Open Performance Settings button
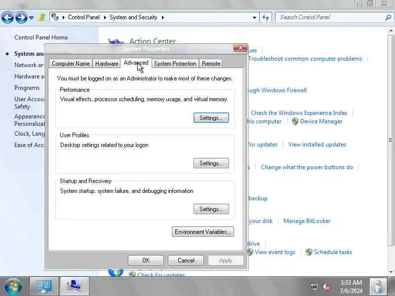Viewport: 395px width, 296px height. pos(211,118)
